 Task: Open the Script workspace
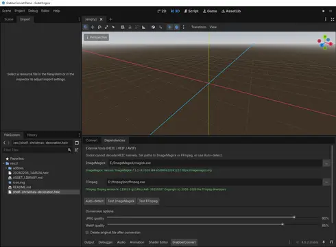click(x=191, y=11)
